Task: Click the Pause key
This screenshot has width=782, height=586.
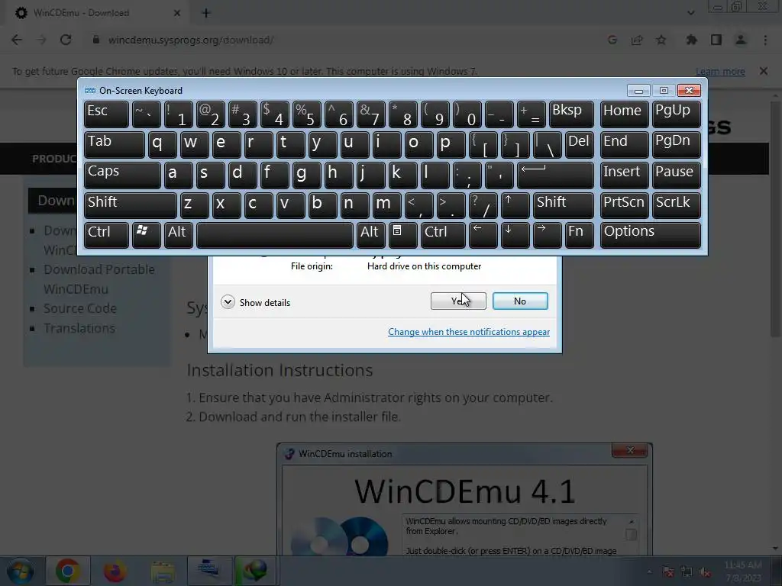Action: coord(676,175)
